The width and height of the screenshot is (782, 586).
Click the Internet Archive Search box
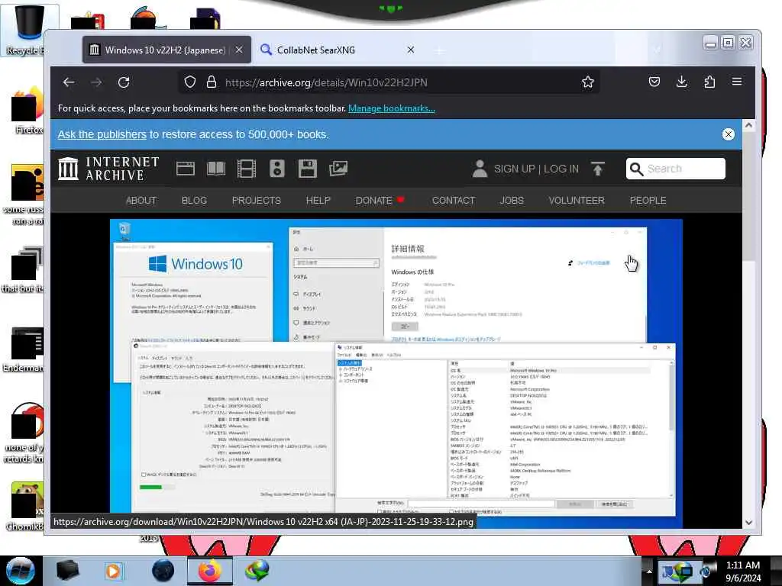point(676,169)
